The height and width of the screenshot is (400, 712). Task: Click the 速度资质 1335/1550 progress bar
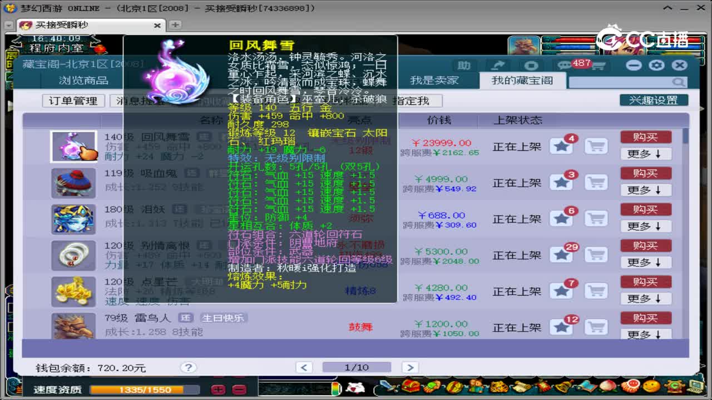(x=145, y=389)
